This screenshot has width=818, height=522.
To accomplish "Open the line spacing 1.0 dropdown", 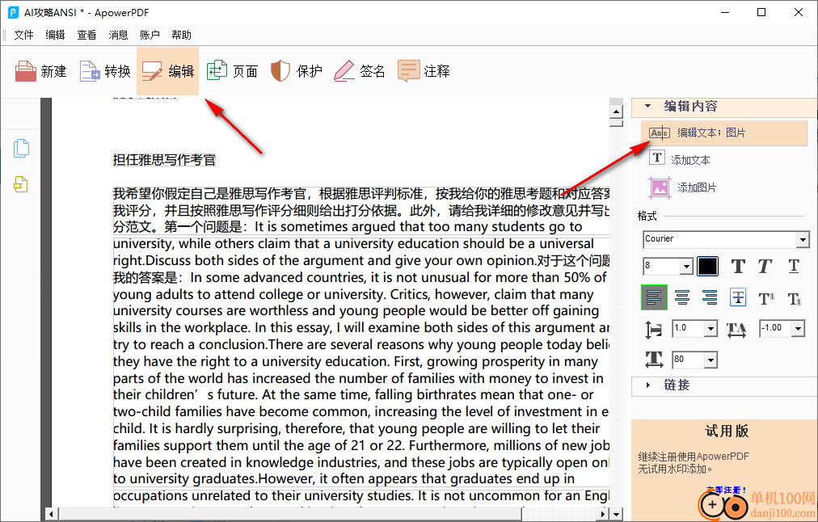I will pyautogui.click(x=710, y=329).
